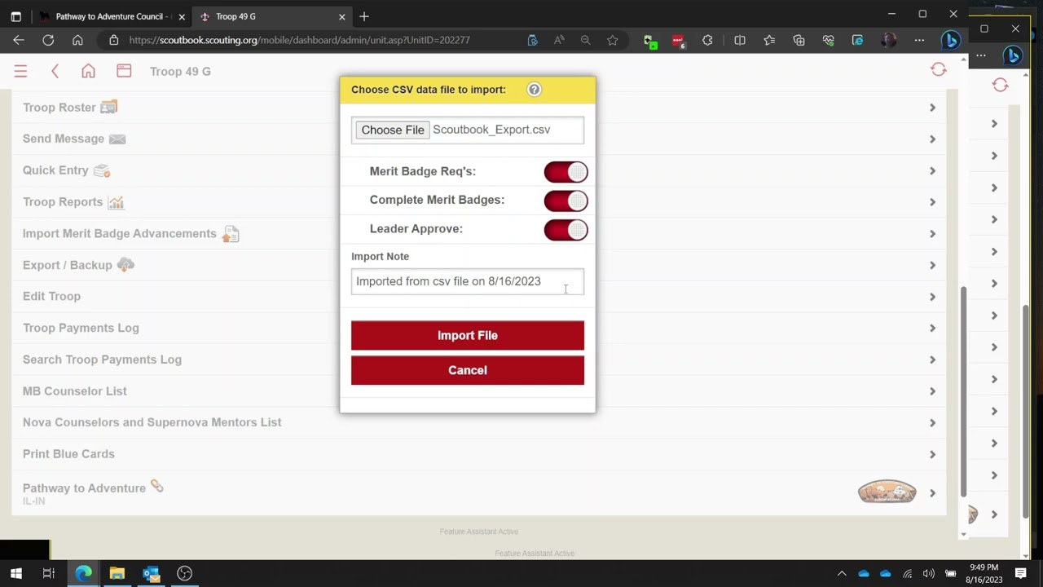The height and width of the screenshot is (587, 1043).
Task: Click the browser address bar URL
Action: click(x=299, y=40)
